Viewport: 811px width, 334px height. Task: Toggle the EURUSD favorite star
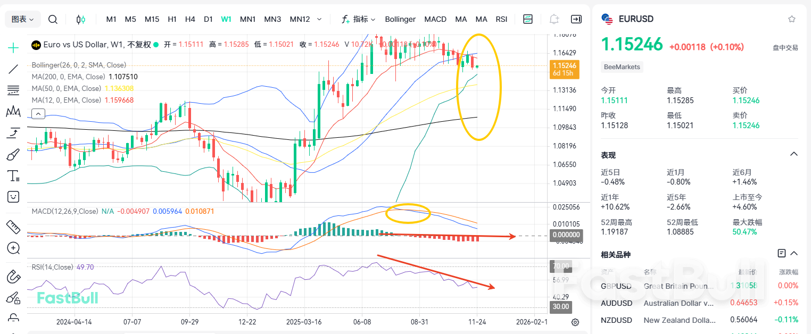pyautogui.click(x=791, y=19)
